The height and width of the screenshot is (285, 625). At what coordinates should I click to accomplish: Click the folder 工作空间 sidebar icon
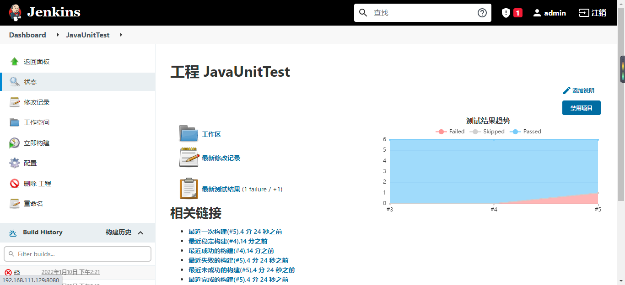tap(15, 122)
